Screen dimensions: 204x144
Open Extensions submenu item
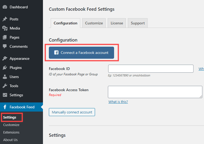coord(11,132)
